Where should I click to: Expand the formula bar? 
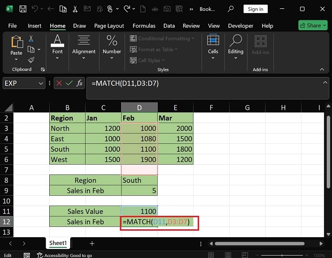325,83
